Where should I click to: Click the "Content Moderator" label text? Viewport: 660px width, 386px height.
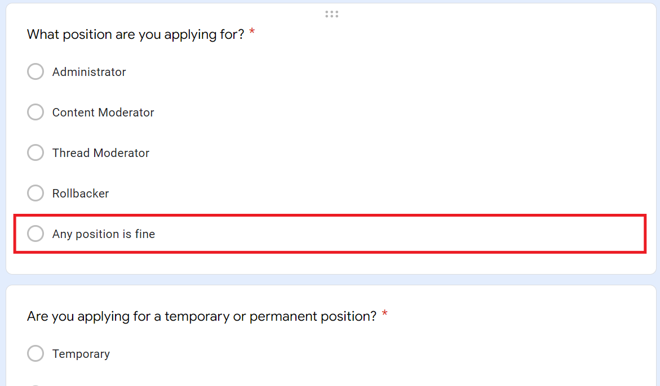tap(103, 113)
